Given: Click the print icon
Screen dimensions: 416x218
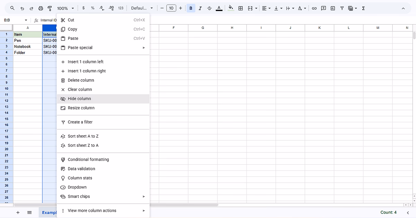Looking at the screenshot, I should click(x=41, y=8).
